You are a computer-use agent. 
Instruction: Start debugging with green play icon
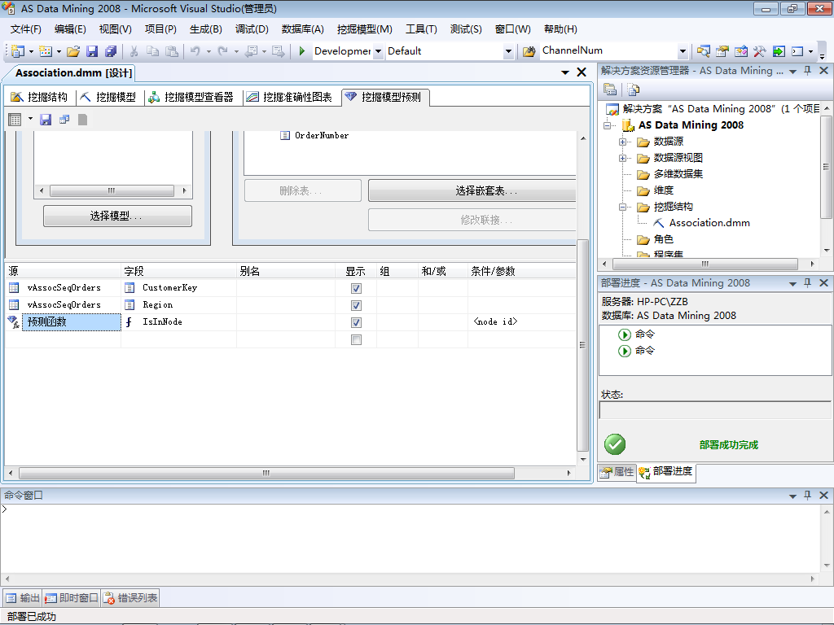pyautogui.click(x=301, y=51)
